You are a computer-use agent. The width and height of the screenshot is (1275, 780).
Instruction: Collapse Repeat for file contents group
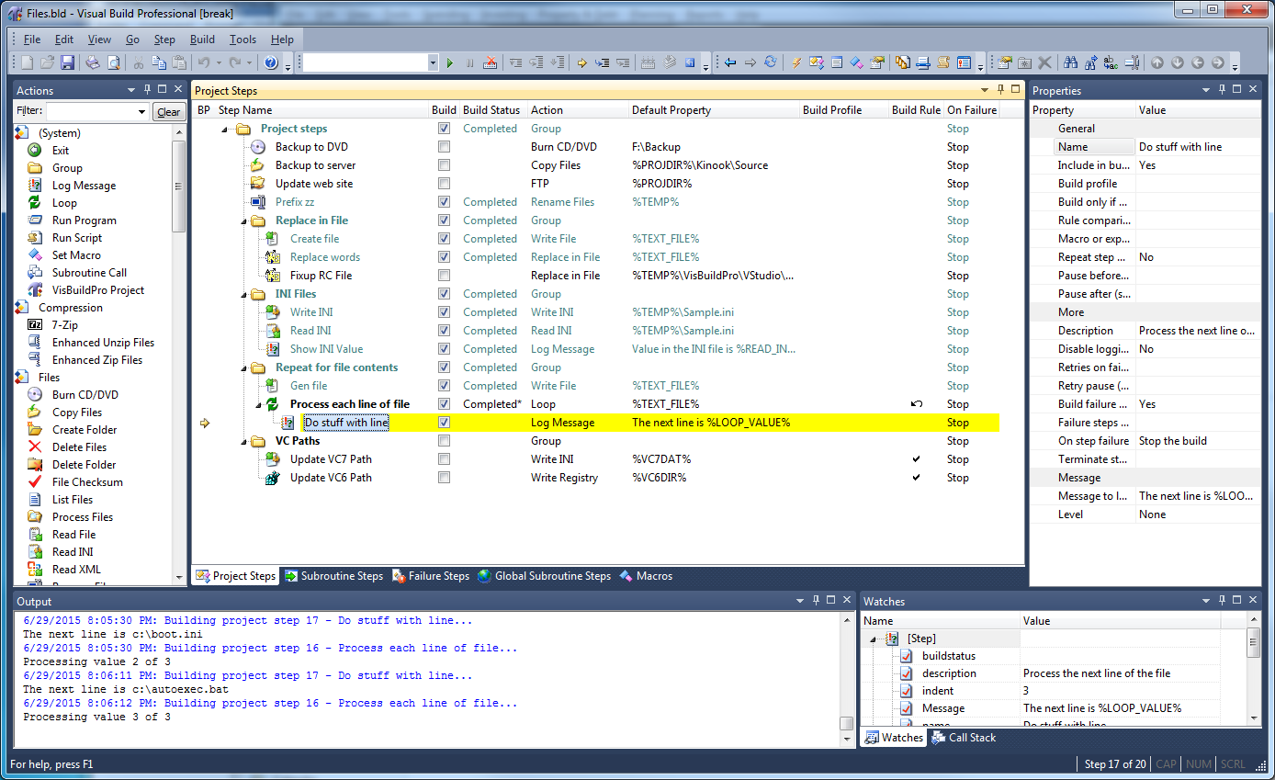point(243,368)
